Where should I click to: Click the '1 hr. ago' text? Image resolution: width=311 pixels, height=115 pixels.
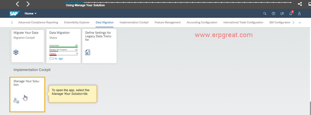coord(58,58)
